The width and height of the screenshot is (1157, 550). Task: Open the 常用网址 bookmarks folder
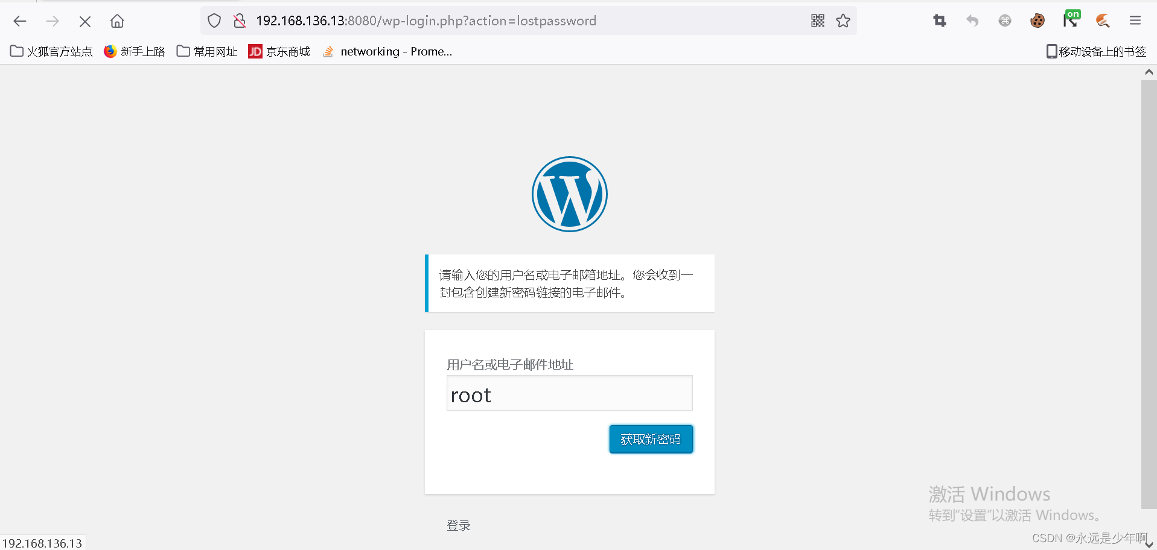click(207, 52)
